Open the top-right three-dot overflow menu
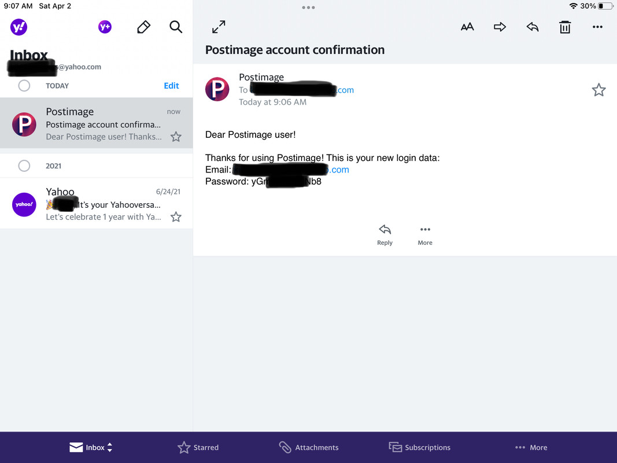This screenshot has height=463, width=617. coord(597,27)
